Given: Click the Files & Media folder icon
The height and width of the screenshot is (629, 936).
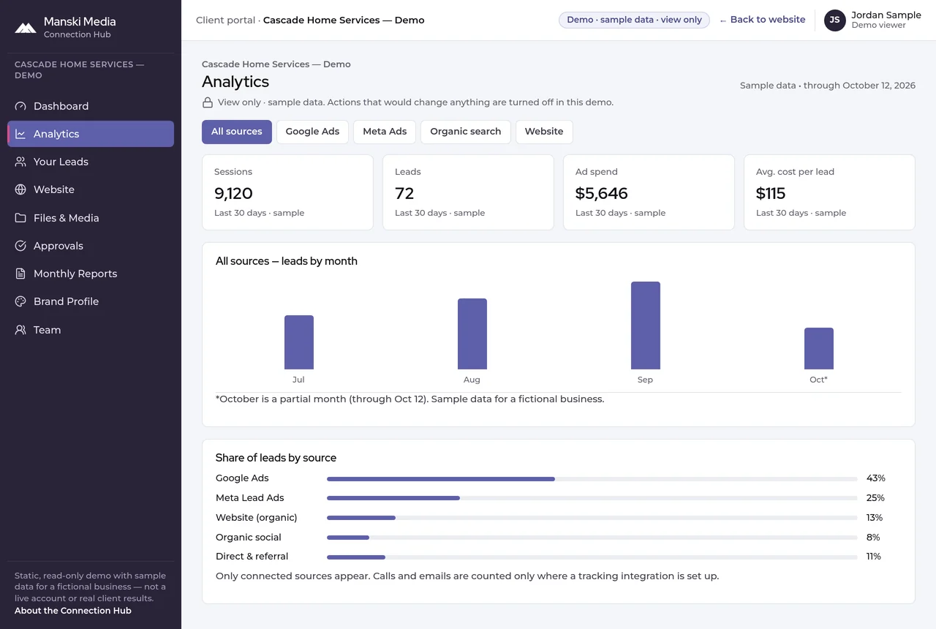Looking at the screenshot, I should tap(20, 218).
